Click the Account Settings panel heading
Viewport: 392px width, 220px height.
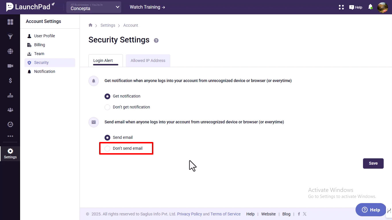click(43, 21)
